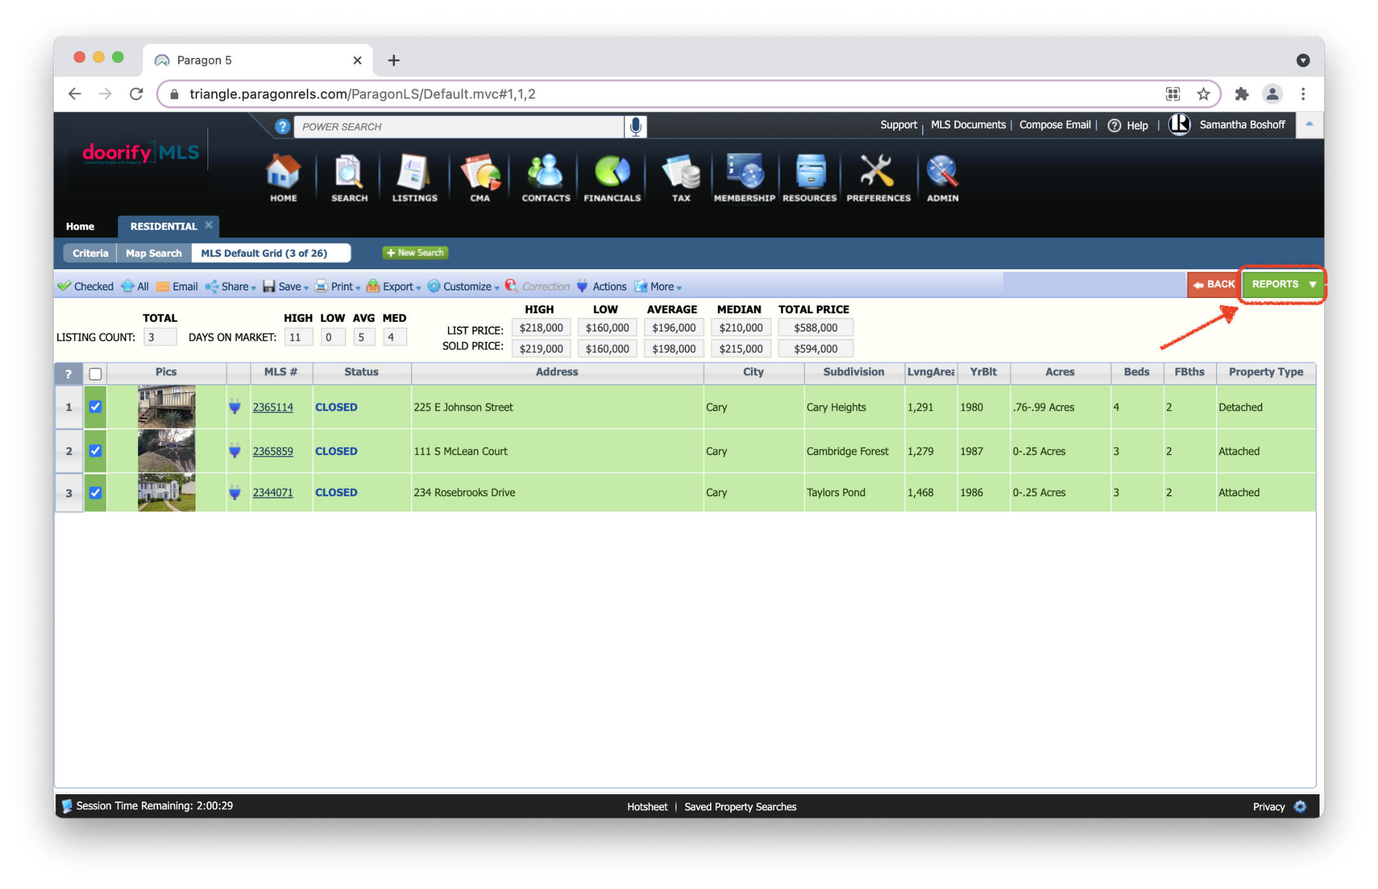Open the Preferences module icon
1378x889 pixels.
point(878,178)
